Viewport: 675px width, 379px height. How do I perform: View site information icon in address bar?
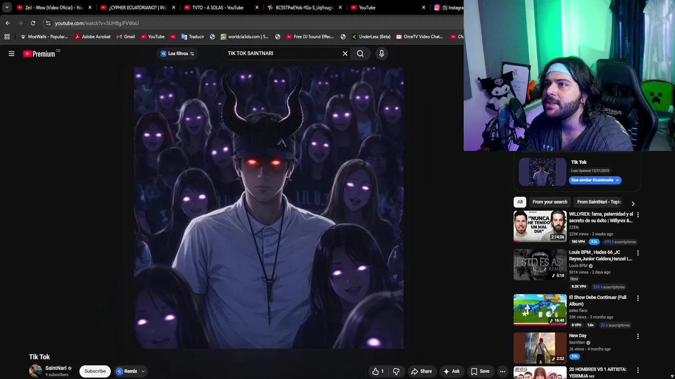click(47, 23)
